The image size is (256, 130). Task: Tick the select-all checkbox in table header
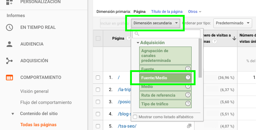pyautogui.click(x=98, y=39)
